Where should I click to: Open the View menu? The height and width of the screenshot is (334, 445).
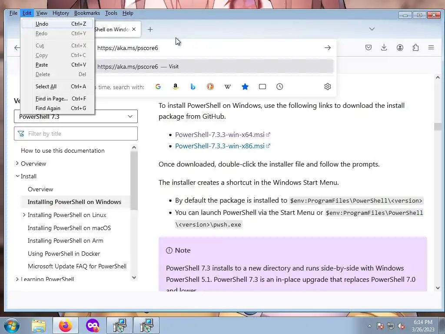tap(42, 13)
